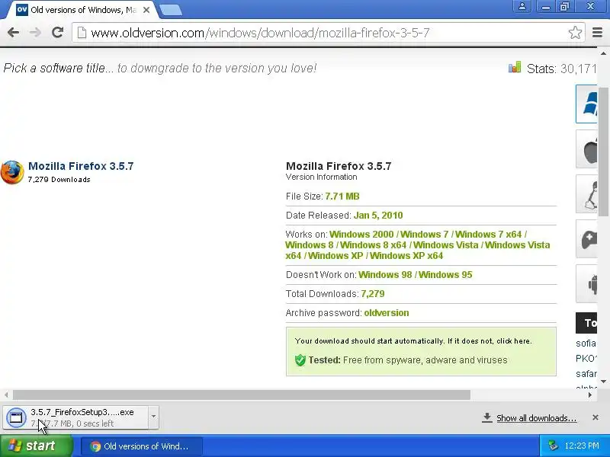610x457 pixels.
Task: Click the page icon in address bar
Action: (82, 33)
